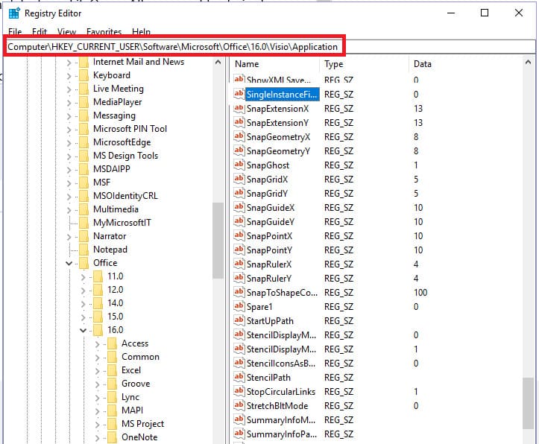
Task: Click the key tree's vertical scrollbar thumb
Action: [x=218, y=241]
